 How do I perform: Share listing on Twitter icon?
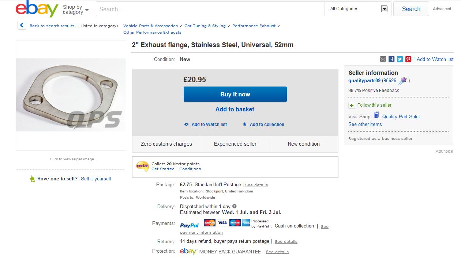point(400,59)
